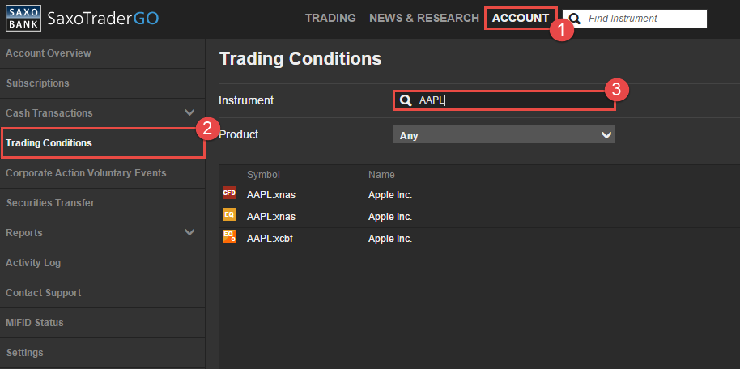Select Cash Transactions menu item
Viewport: 740px width, 369px height.
click(x=102, y=113)
